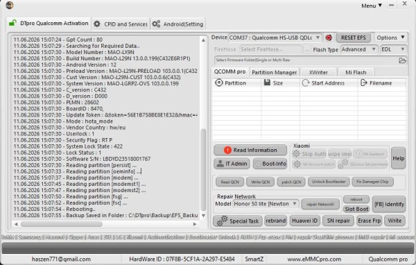Click the Select FireHose input field

click(270, 50)
